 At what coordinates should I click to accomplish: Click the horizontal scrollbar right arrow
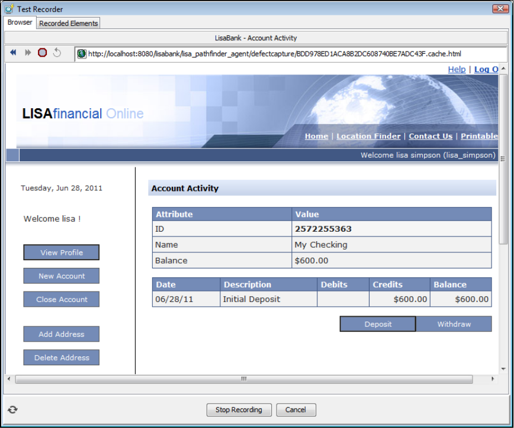coord(492,379)
